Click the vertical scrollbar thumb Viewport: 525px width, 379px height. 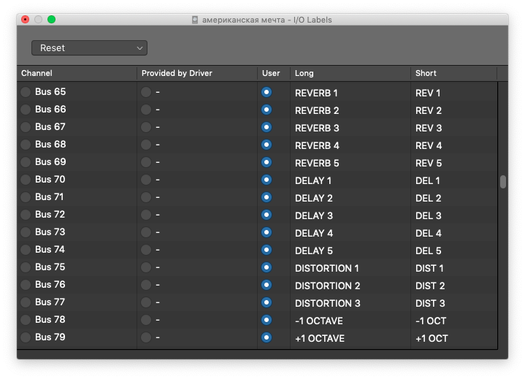tap(503, 182)
